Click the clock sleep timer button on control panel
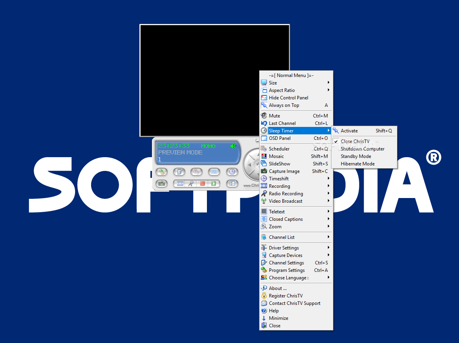The width and height of the screenshot is (459, 343). [232, 172]
